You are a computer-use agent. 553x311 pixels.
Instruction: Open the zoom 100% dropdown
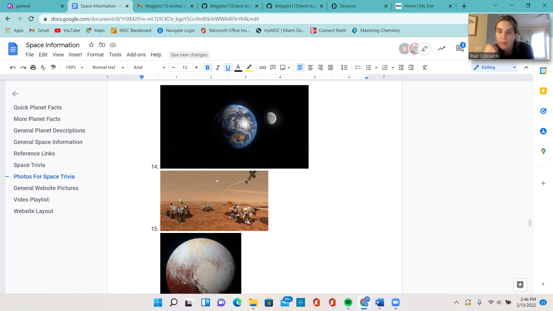tap(74, 67)
